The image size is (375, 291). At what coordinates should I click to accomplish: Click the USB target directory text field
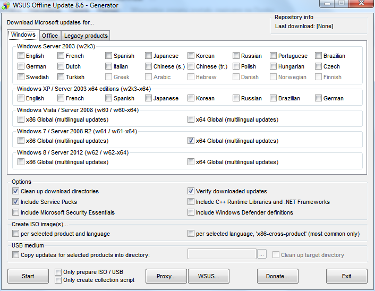point(222,254)
